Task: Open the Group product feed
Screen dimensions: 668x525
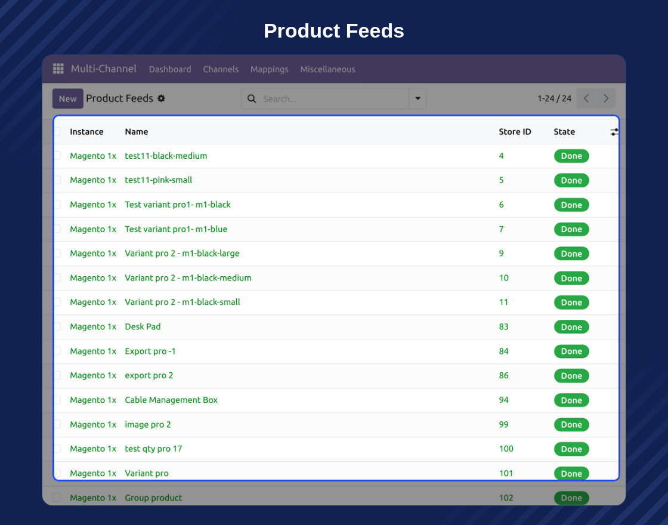Action: 153,498
